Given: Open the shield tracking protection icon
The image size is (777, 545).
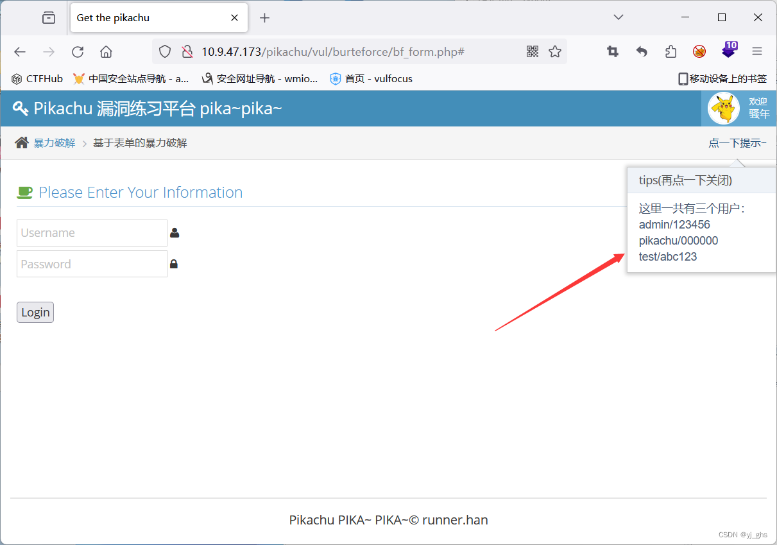Looking at the screenshot, I should click(165, 52).
